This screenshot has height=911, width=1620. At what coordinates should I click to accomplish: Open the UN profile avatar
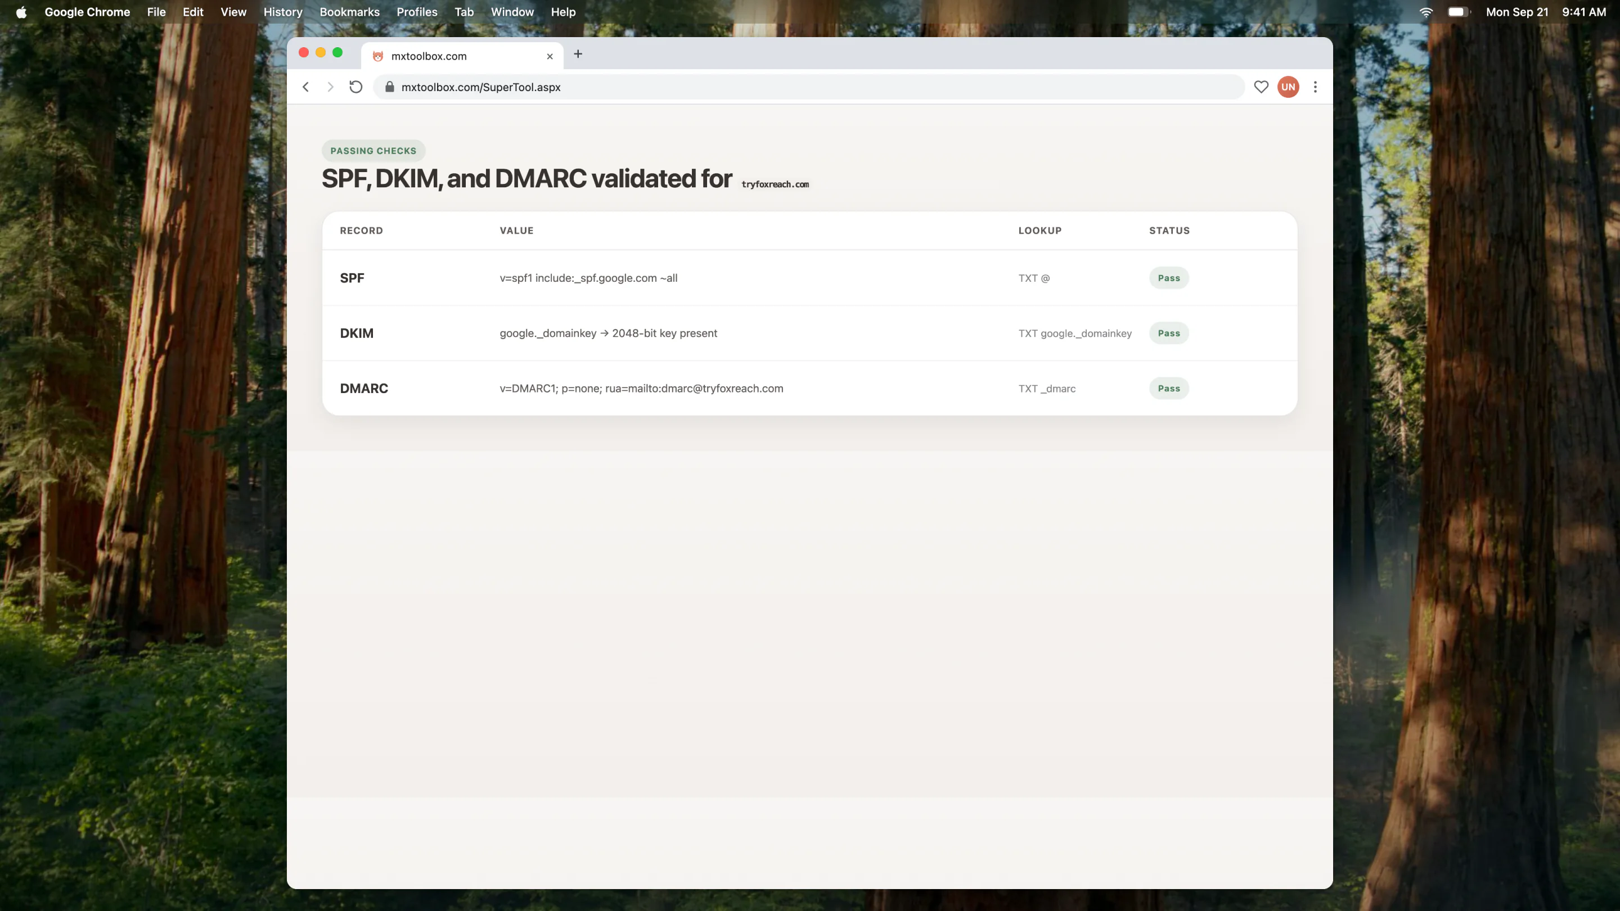pyautogui.click(x=1288, y=87)
